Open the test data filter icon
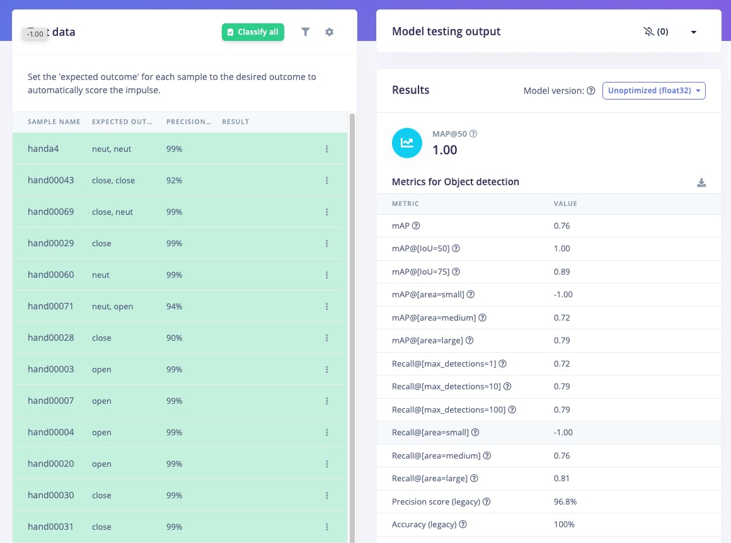Screen dimensions: 731x543 [306, 31]
